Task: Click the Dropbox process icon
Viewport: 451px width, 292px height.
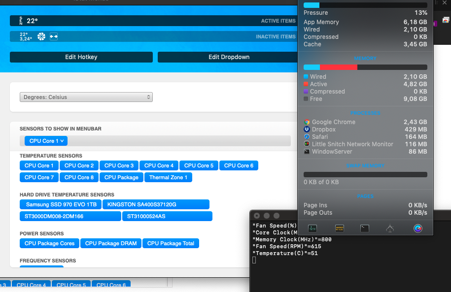Action: [x=307, y=130]
